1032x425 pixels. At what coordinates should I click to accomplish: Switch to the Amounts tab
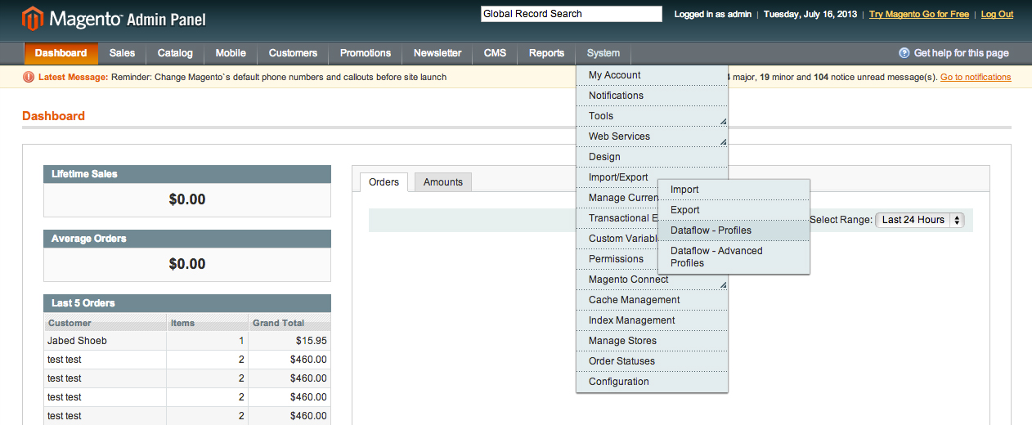443,182
